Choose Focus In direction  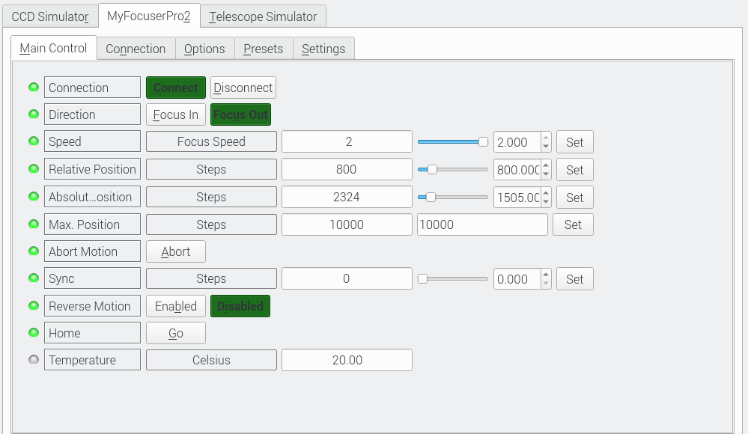tap(175, 115)
